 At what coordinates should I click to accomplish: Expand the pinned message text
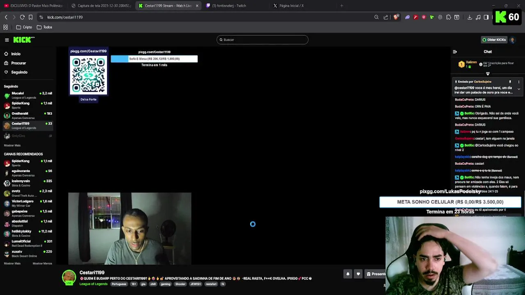[518, 89]
